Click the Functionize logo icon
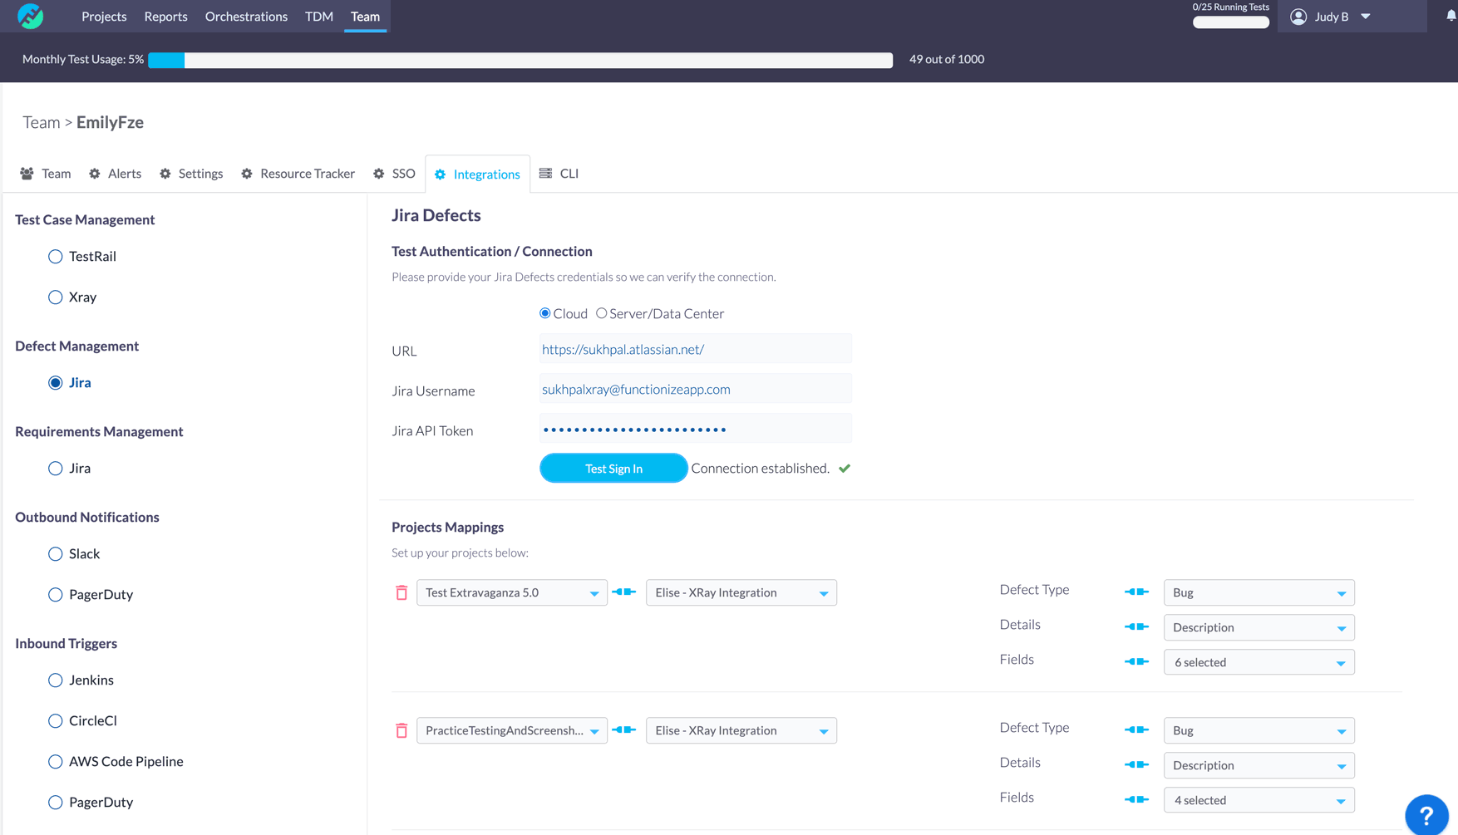The image size is (1458, 835). [x=31, y=16]
